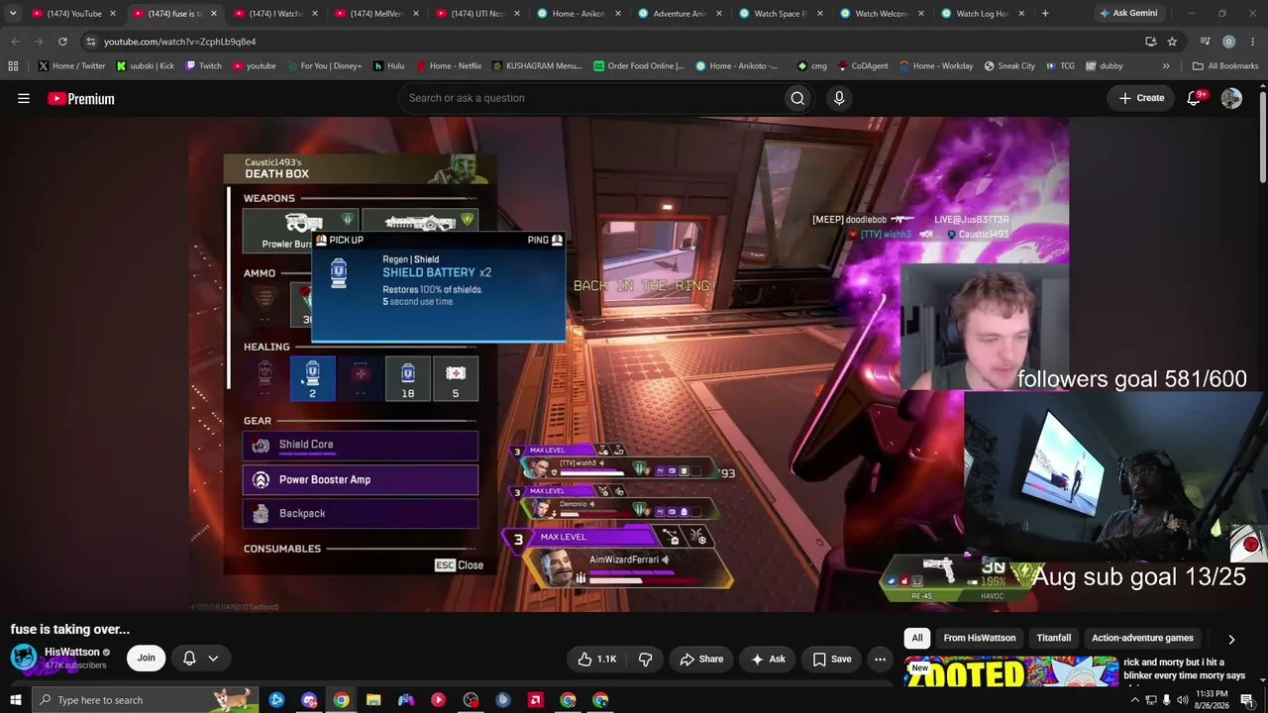Viewport: 1268px width, 713px height.
Task: Open the HisWattson channel name link
Action: coord(71,652)
